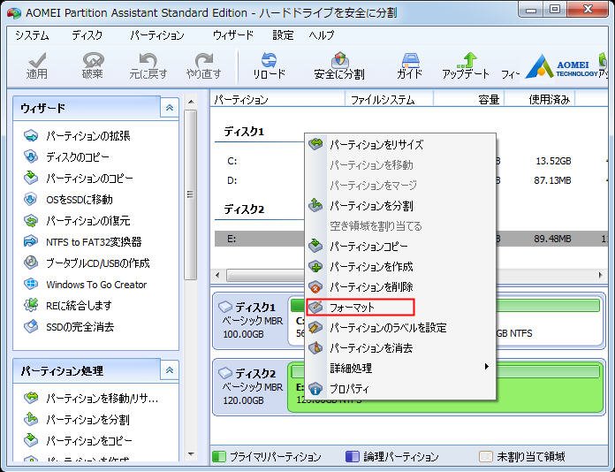Open the ヘルプ menu
Screen dimensions: 615x472
(322, 35)
